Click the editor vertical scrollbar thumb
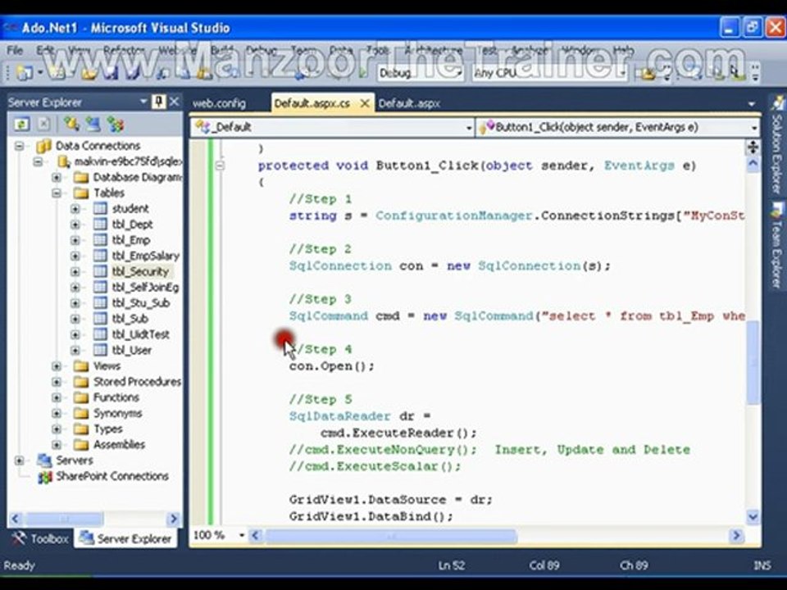Screen dimensions: 787x590 [x=753, y=361]
